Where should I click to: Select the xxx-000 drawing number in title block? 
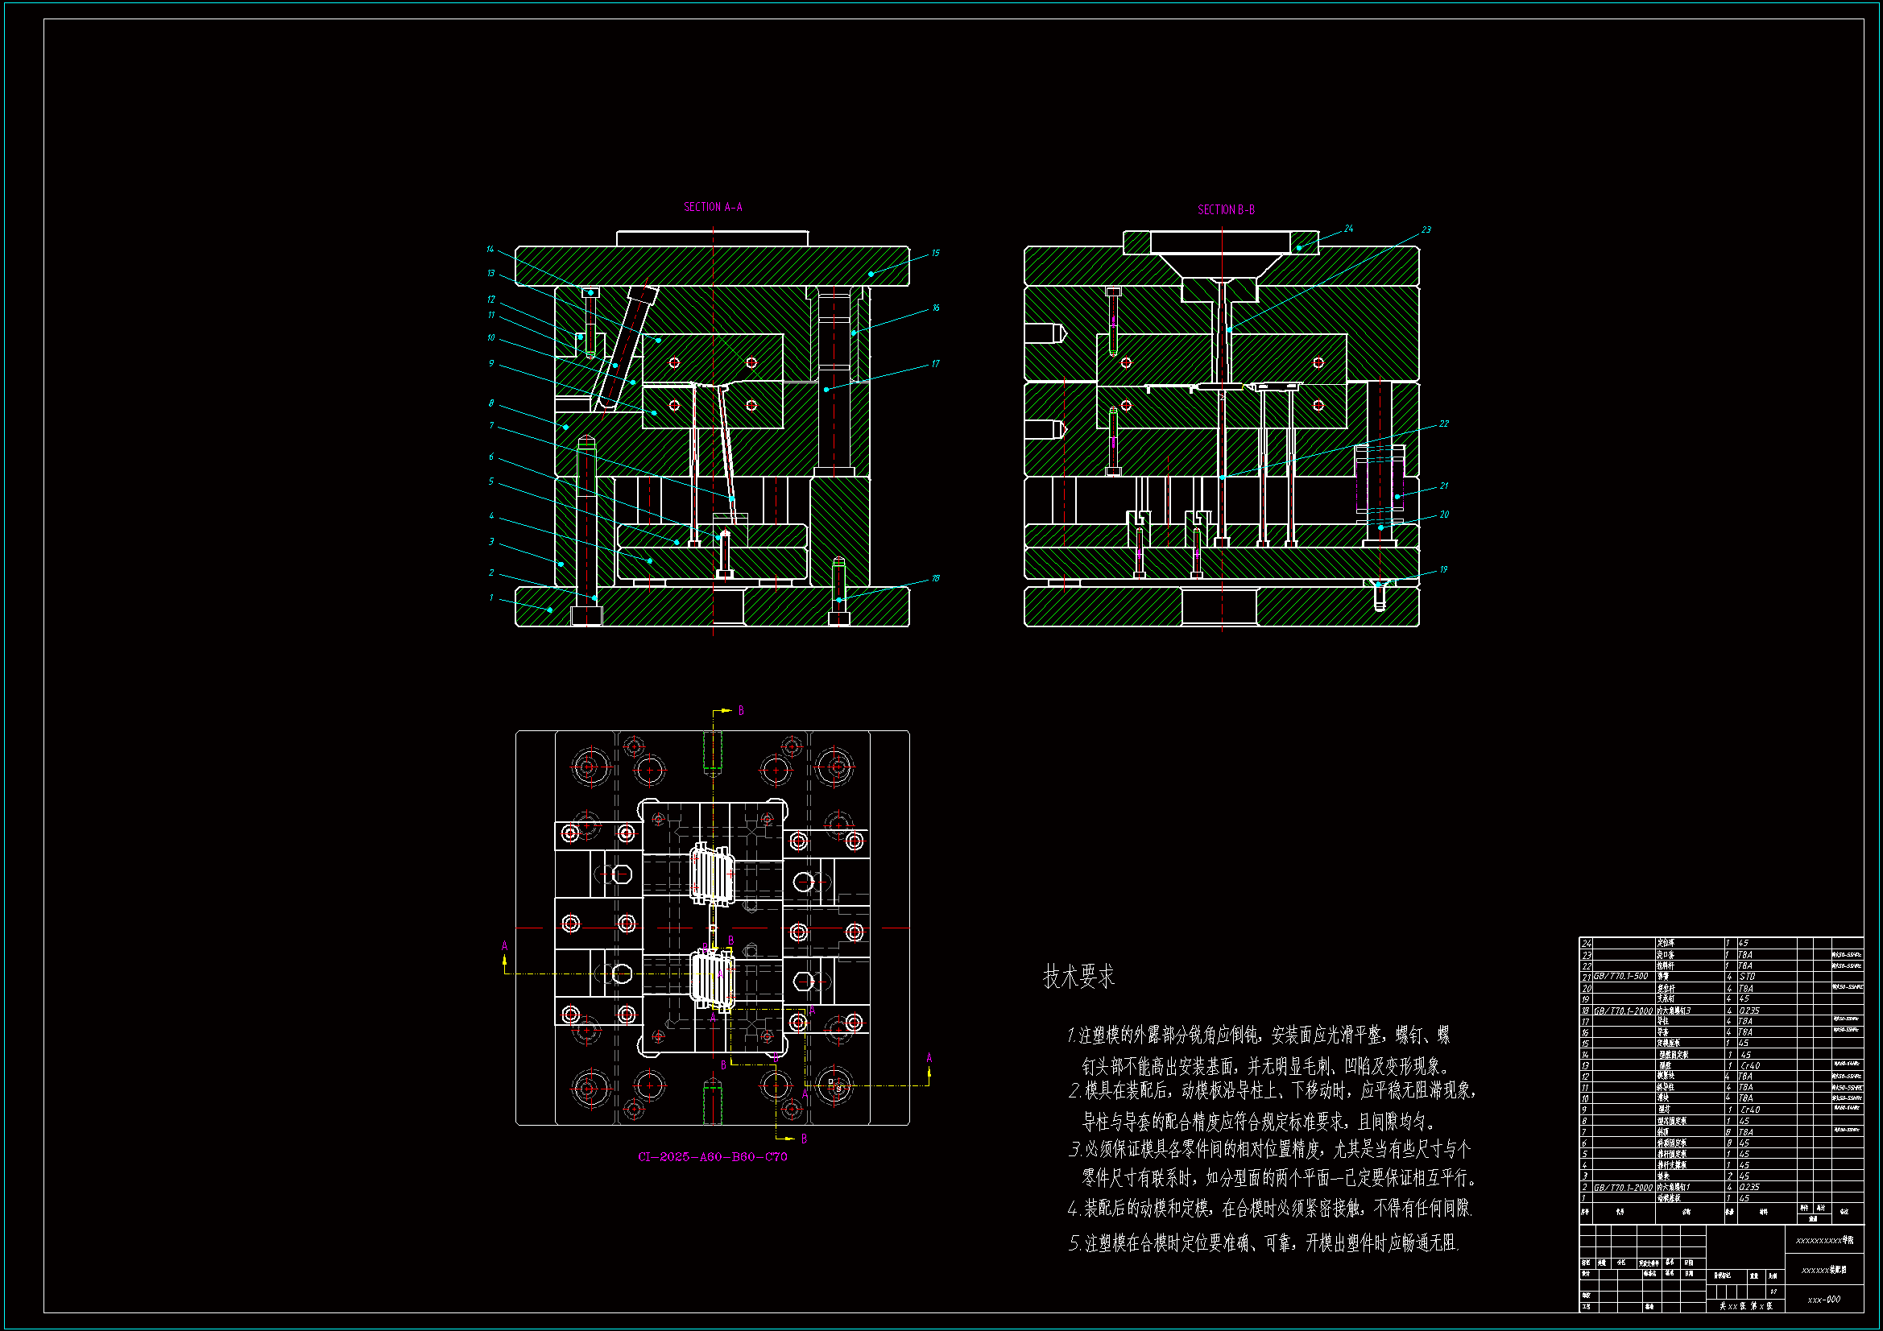(1824, 1299)
